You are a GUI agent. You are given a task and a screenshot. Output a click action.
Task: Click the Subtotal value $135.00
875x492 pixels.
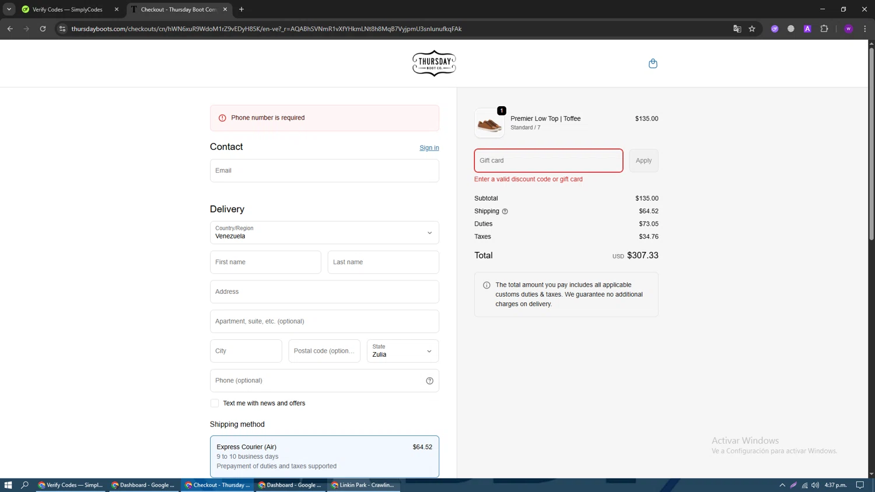[647, 198]
